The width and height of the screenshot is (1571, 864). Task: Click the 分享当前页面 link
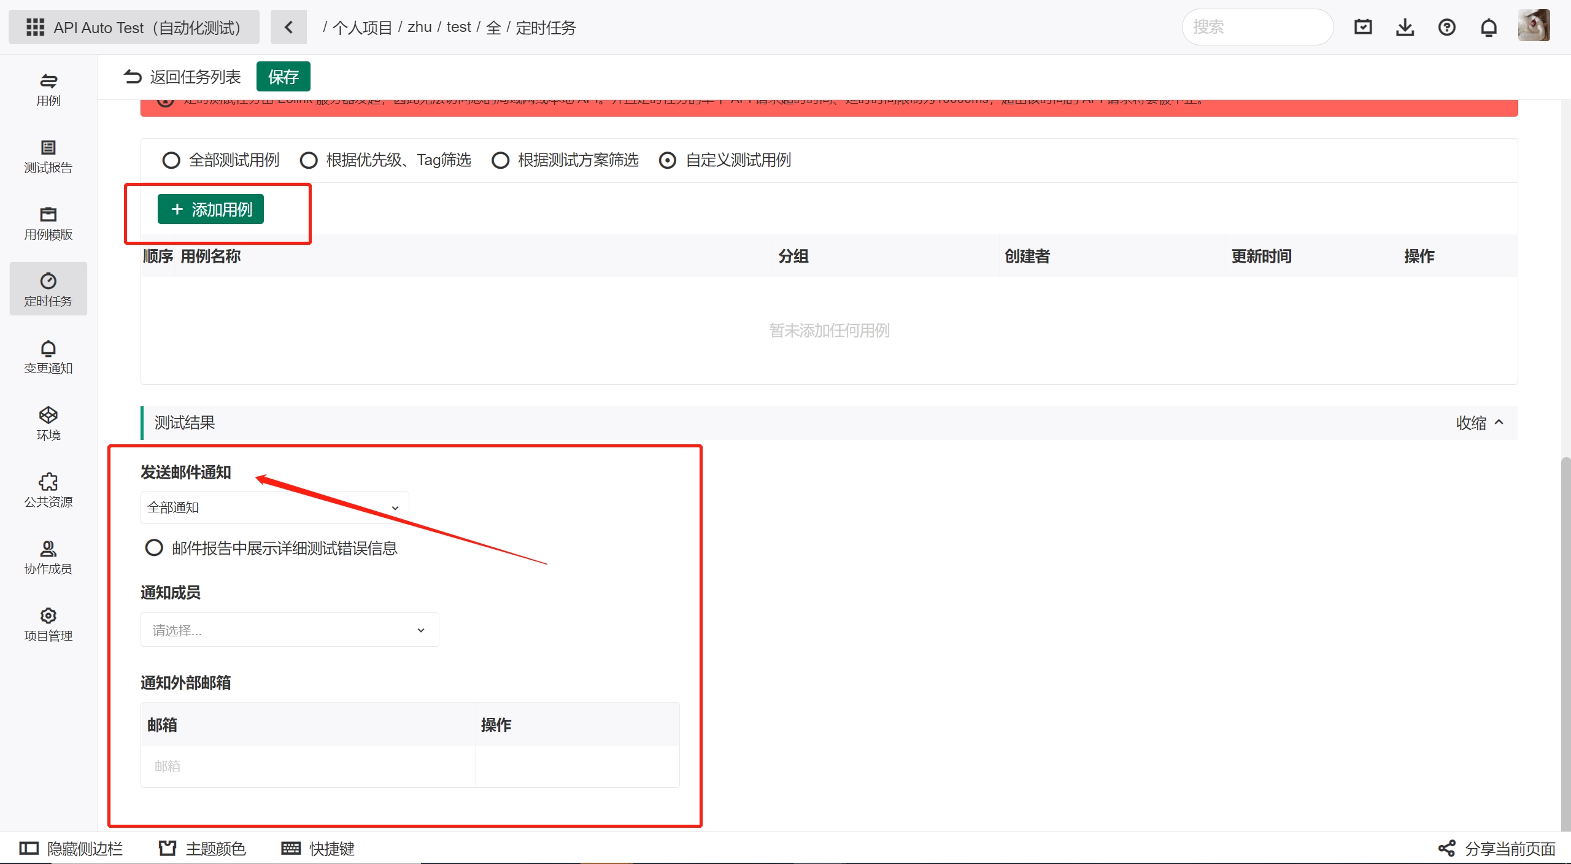pos(1504,848)
